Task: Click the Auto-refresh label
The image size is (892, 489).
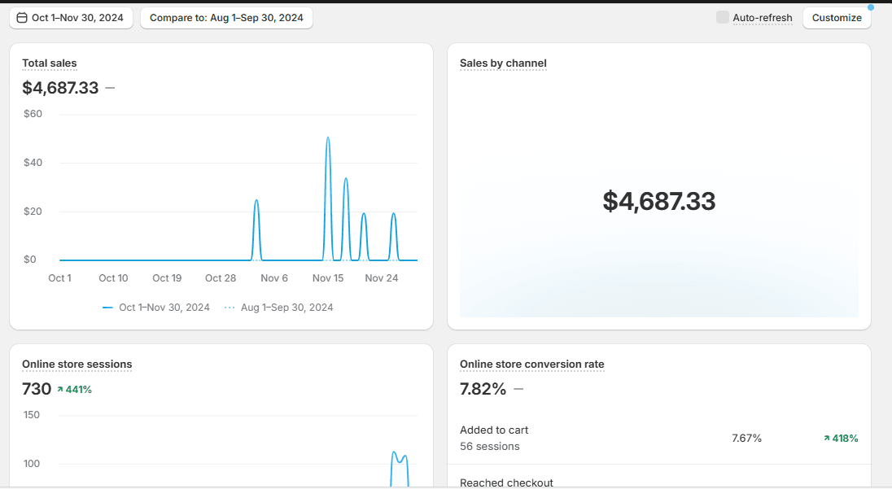Action: [762, 18]
